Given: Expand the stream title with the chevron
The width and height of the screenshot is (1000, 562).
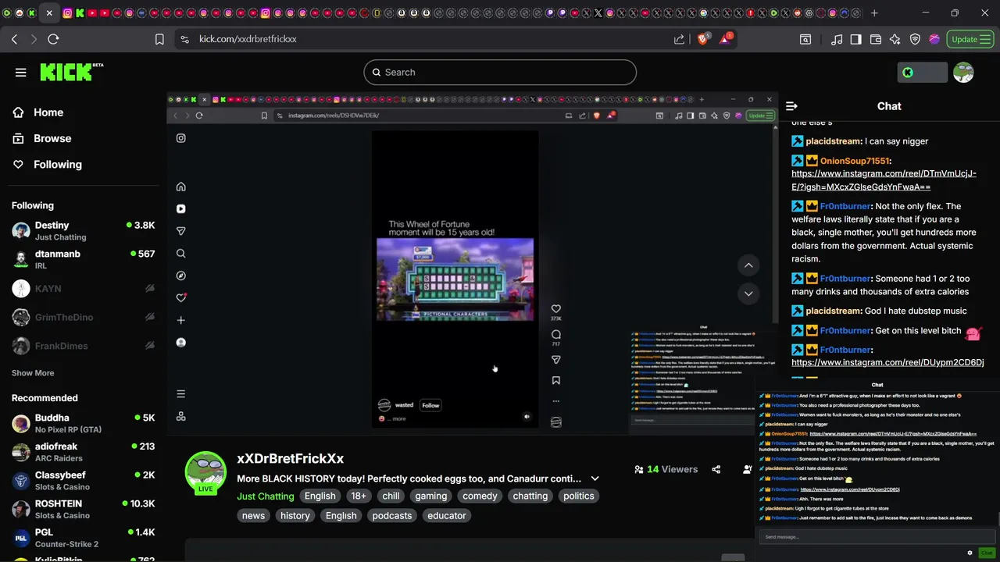Looking at the screenshot, I should click(x=595, y=478).
